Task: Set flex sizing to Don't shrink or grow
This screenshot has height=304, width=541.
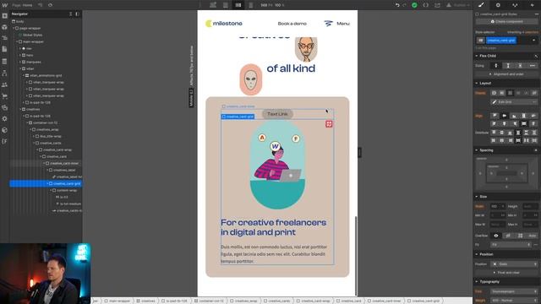Action: [520, 66]
